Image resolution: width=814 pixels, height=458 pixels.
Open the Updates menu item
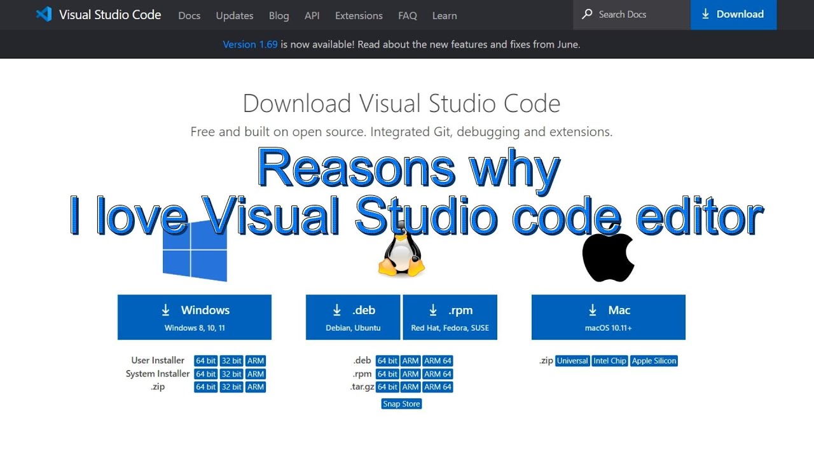point(235,15)
